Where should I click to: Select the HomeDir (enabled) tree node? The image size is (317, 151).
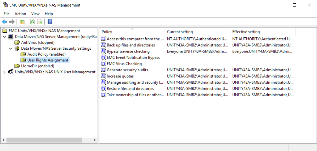(37, 66)
